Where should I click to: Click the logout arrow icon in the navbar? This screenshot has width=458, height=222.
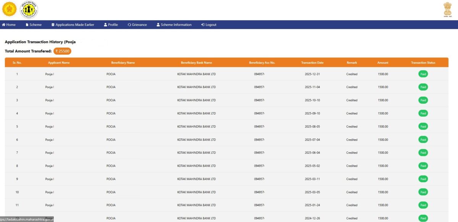tap(202, 24)
